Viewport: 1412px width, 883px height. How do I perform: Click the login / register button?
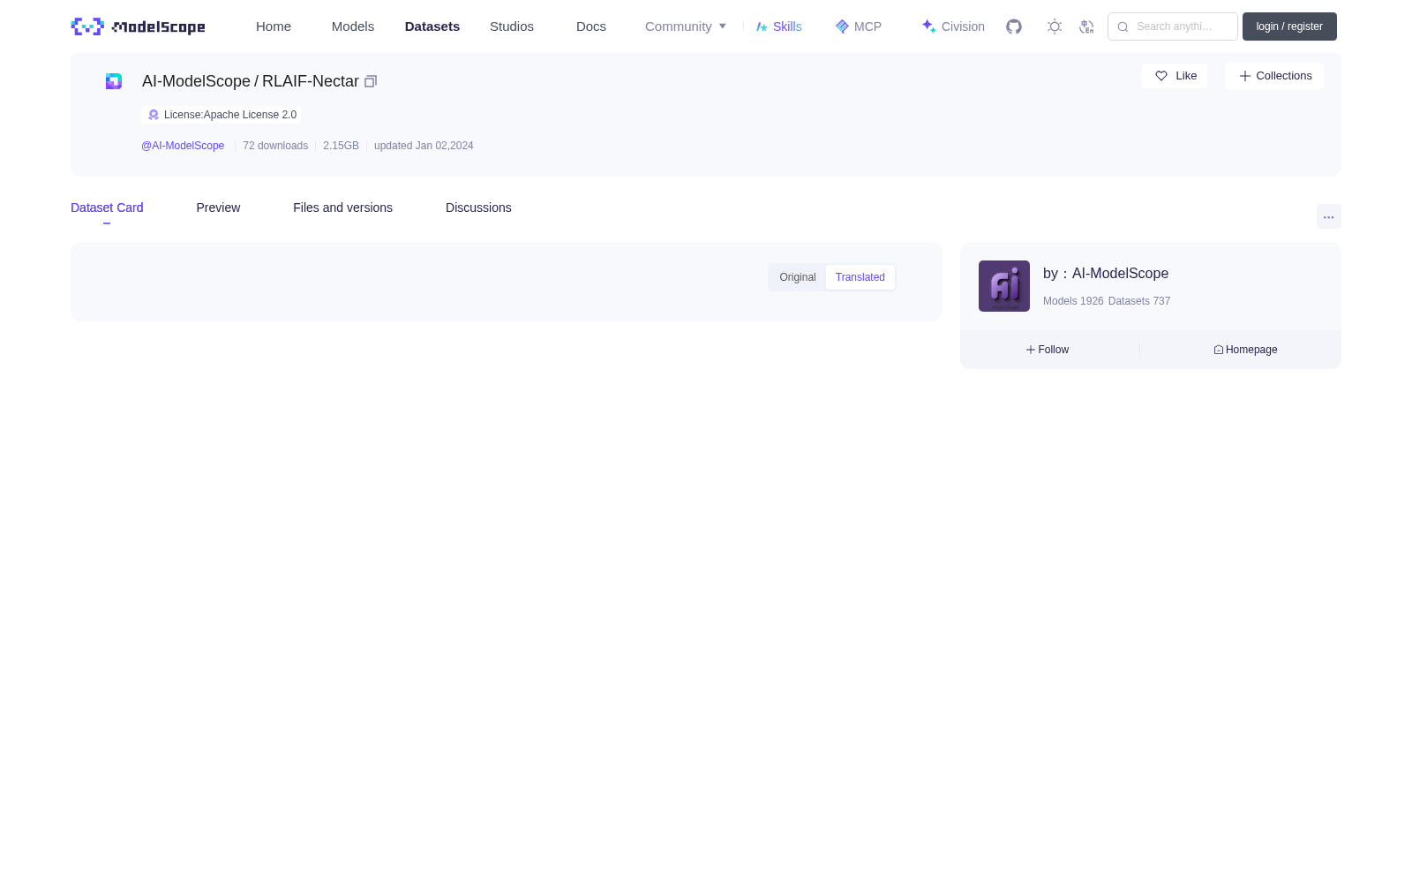pyautogui.click(x=1289, y=26)
